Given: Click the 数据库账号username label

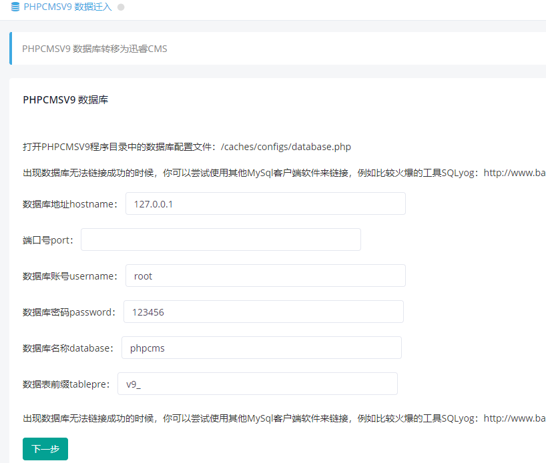Looking at the screenshot, I should click(x=70, y=276).
